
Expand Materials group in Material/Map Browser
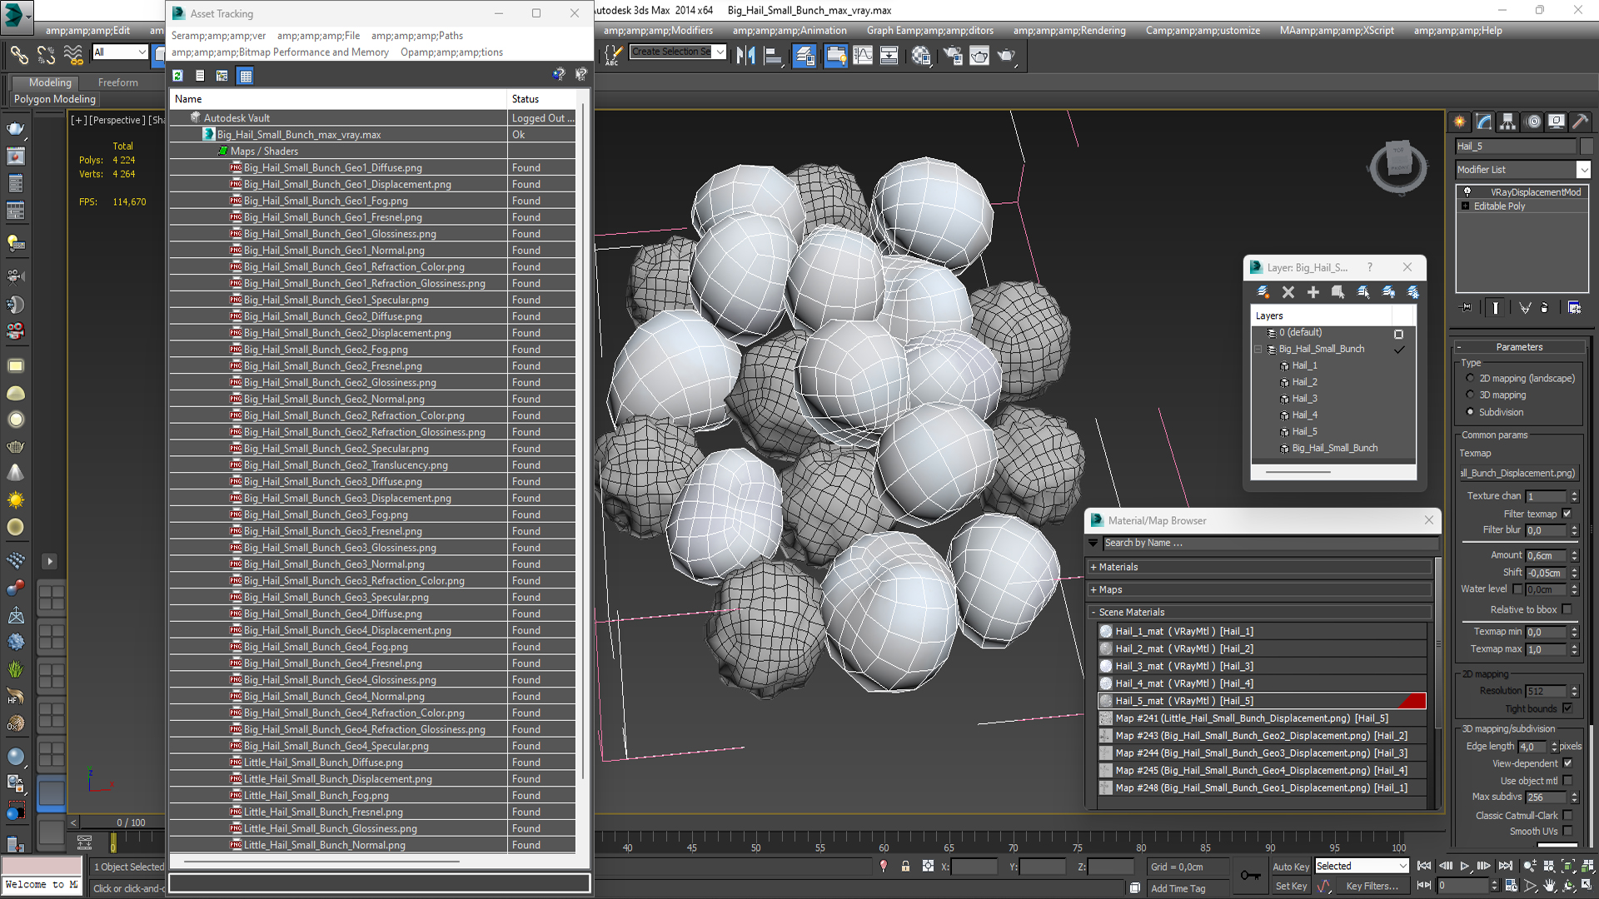point(1093,567)
